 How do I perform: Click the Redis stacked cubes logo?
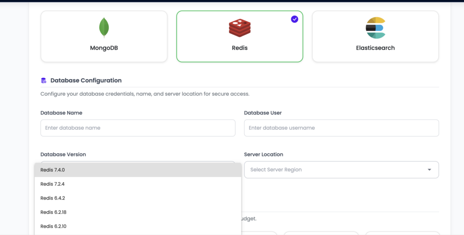coord(240,28)
